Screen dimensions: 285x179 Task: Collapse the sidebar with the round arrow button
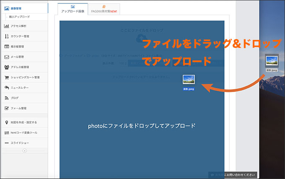tap(25, 151)
